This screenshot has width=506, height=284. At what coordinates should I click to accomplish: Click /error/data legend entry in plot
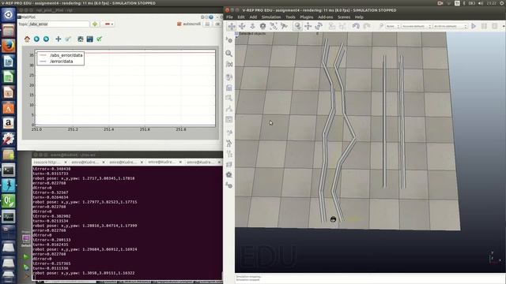pyautogui.click(x=62, y=62)
